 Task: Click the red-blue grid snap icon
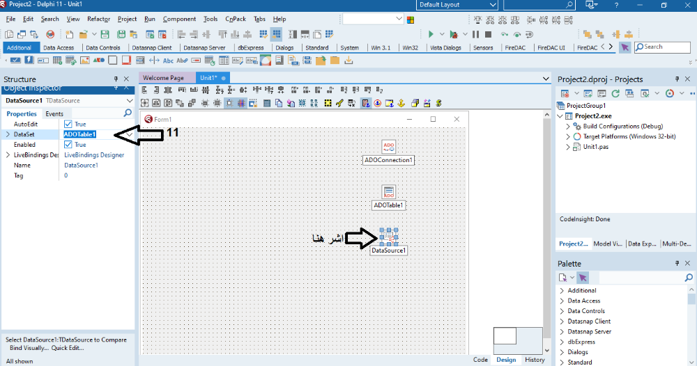pos(241,103)
